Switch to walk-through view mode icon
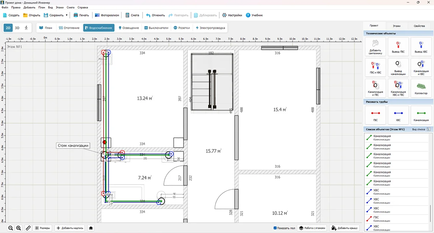The width and height of the screenshot is (434, 233). (x=26, y=28)
